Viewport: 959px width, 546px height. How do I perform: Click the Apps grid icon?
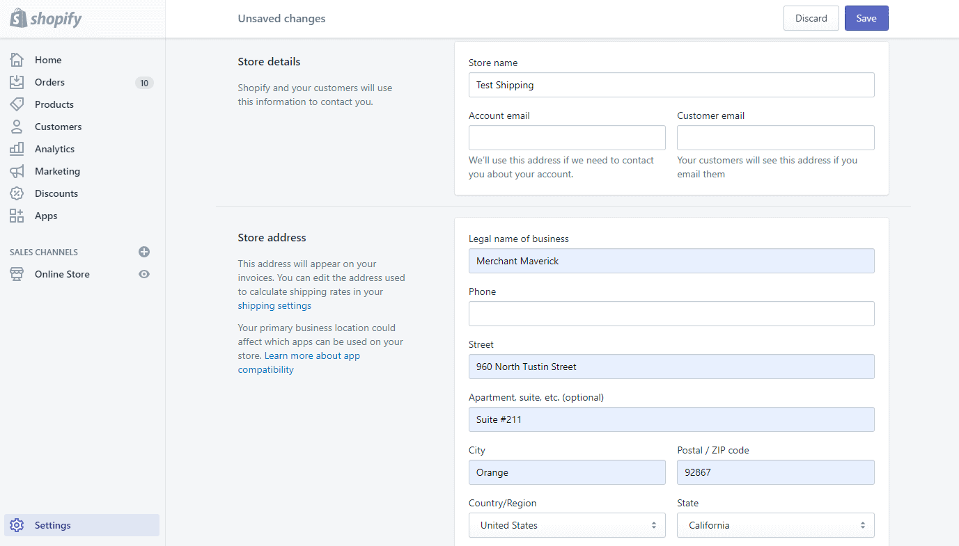point(17,216)
